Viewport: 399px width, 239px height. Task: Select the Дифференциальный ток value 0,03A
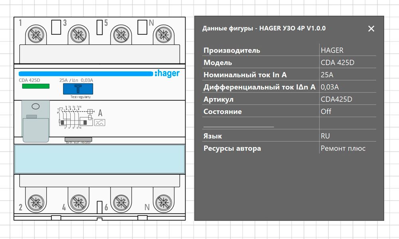[330, 87]
